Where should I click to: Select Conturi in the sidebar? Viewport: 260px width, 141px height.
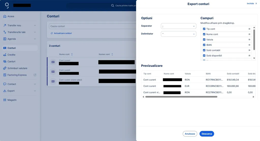pos(20,48)
